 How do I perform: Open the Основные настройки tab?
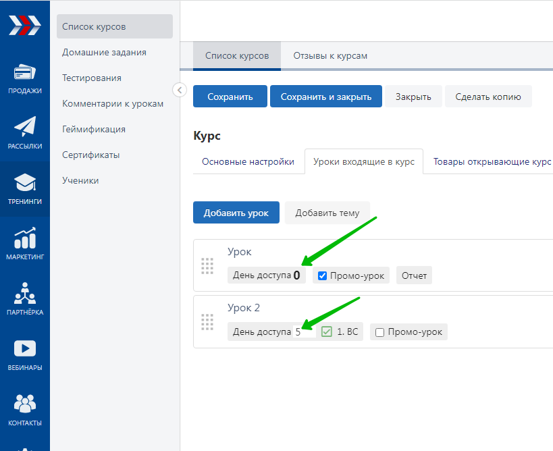248,162
